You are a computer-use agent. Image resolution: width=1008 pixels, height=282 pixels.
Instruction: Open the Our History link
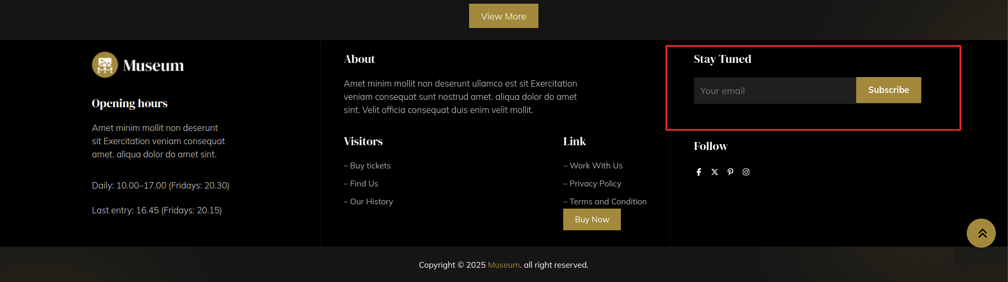(x=371, y=202)
